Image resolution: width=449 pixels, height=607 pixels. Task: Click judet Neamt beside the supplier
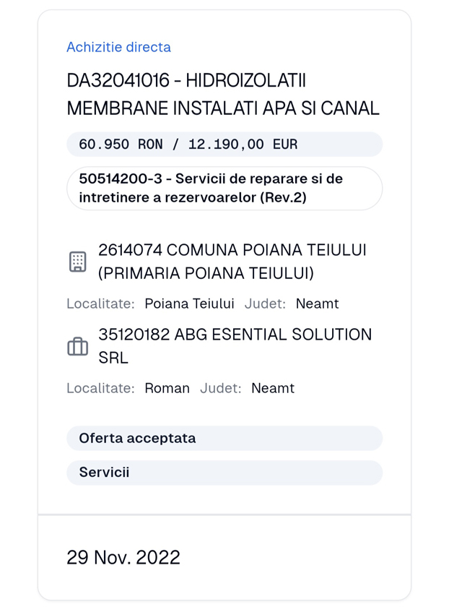[274, 388]
